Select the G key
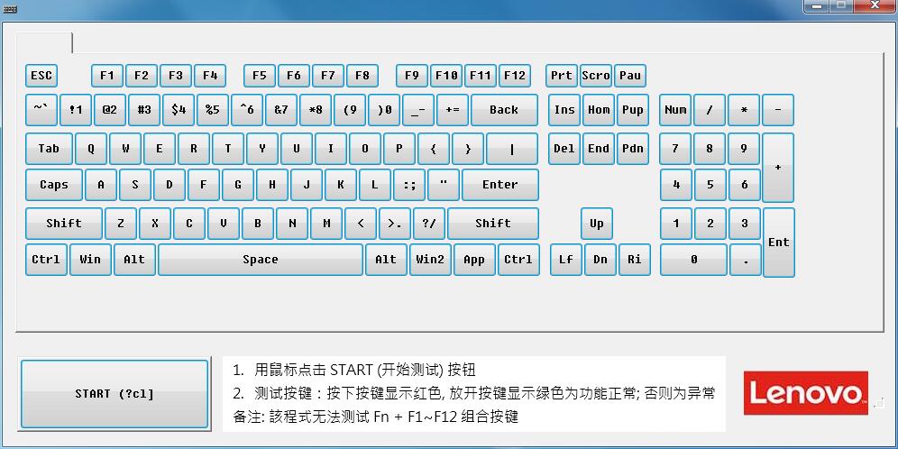The height and width of the screenshot is (449, 898). [238, 185]
